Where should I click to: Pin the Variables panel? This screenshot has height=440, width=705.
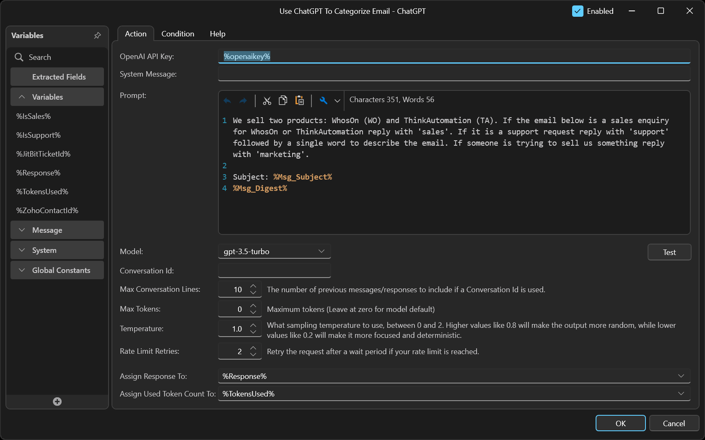point(97,36)
